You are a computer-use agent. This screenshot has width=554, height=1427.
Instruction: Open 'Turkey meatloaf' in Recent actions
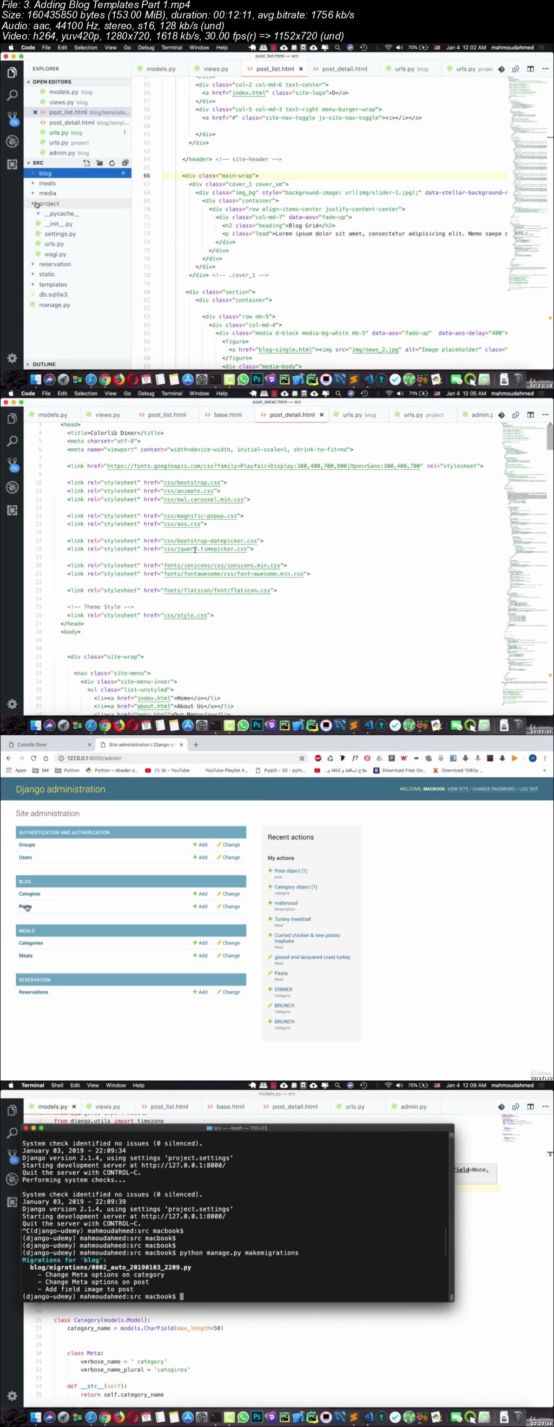(x=293, y=919)
